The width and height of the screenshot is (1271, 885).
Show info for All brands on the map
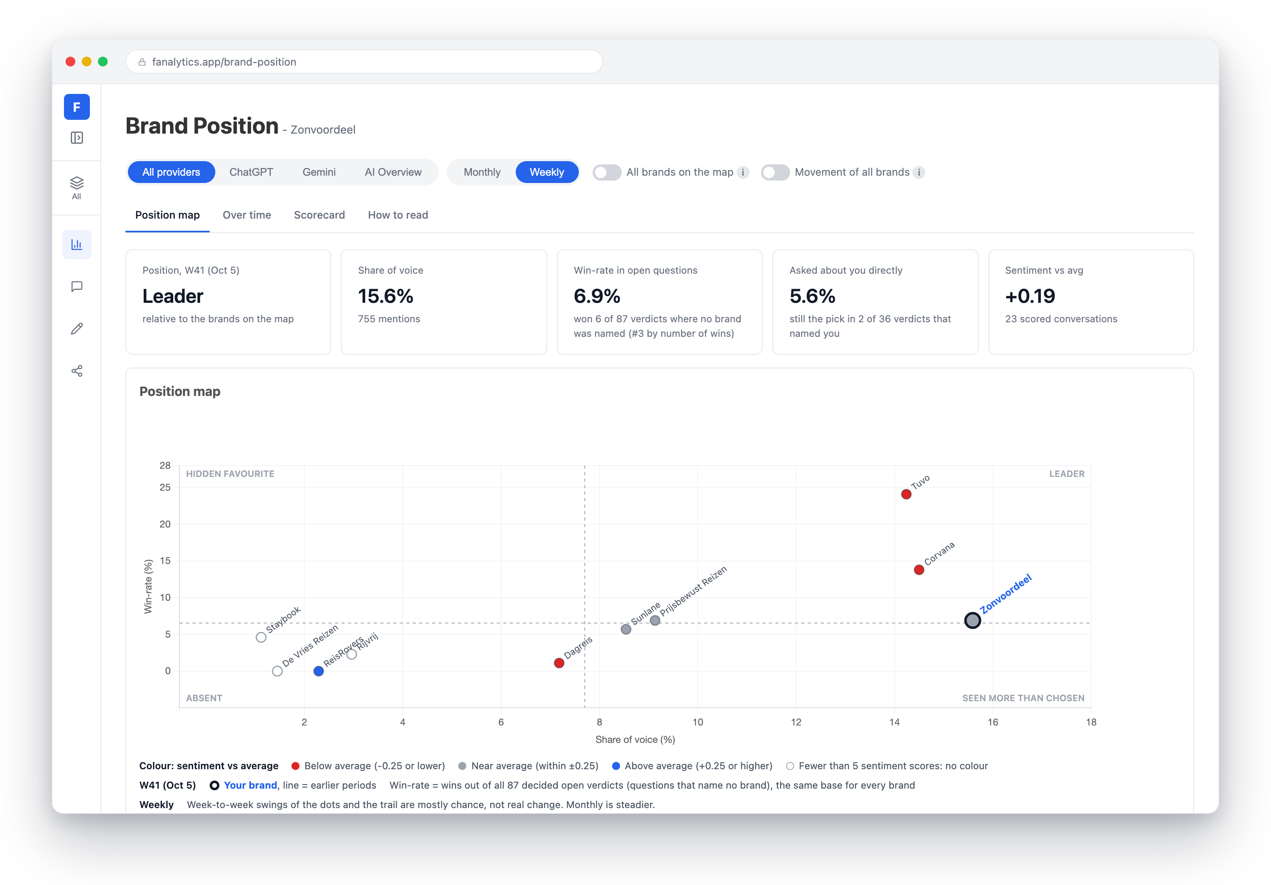click(x=744, y=172)
